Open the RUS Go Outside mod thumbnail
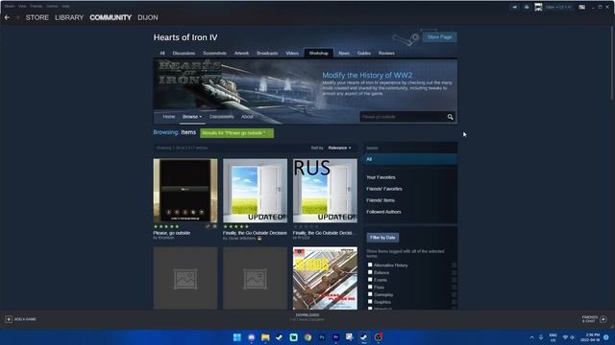 325,191
